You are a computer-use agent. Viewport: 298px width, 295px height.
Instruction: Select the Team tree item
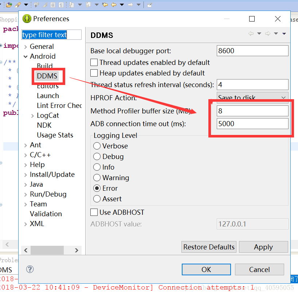point(38,204)
